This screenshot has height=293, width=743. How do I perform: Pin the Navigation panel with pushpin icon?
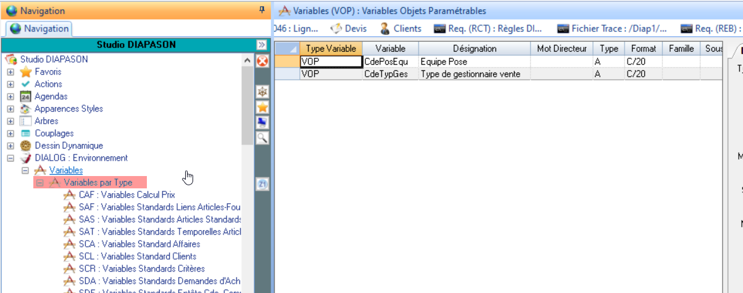(262, 10)
